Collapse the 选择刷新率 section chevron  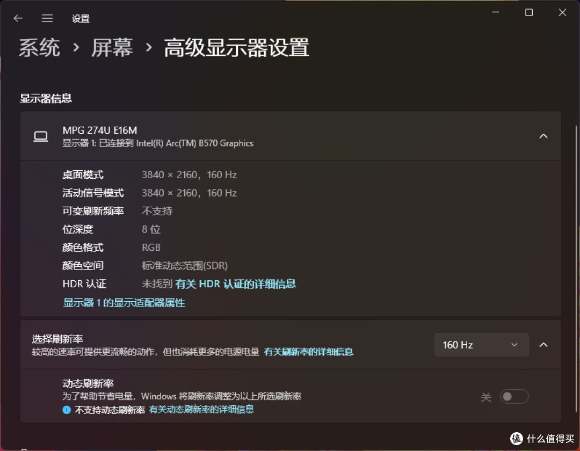pyautogui.click(x=543, y=345)
